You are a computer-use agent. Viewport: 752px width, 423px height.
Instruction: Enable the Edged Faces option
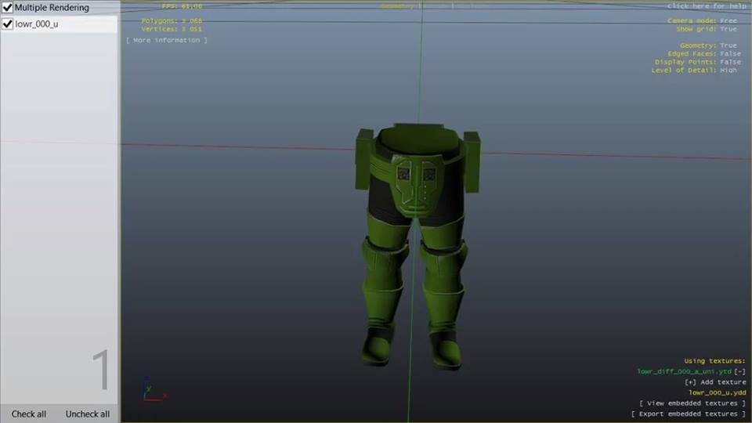coord(728,54)
